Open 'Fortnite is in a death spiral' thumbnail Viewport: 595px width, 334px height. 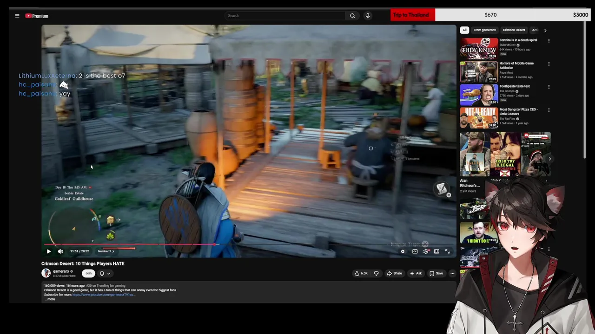[479, 48]
